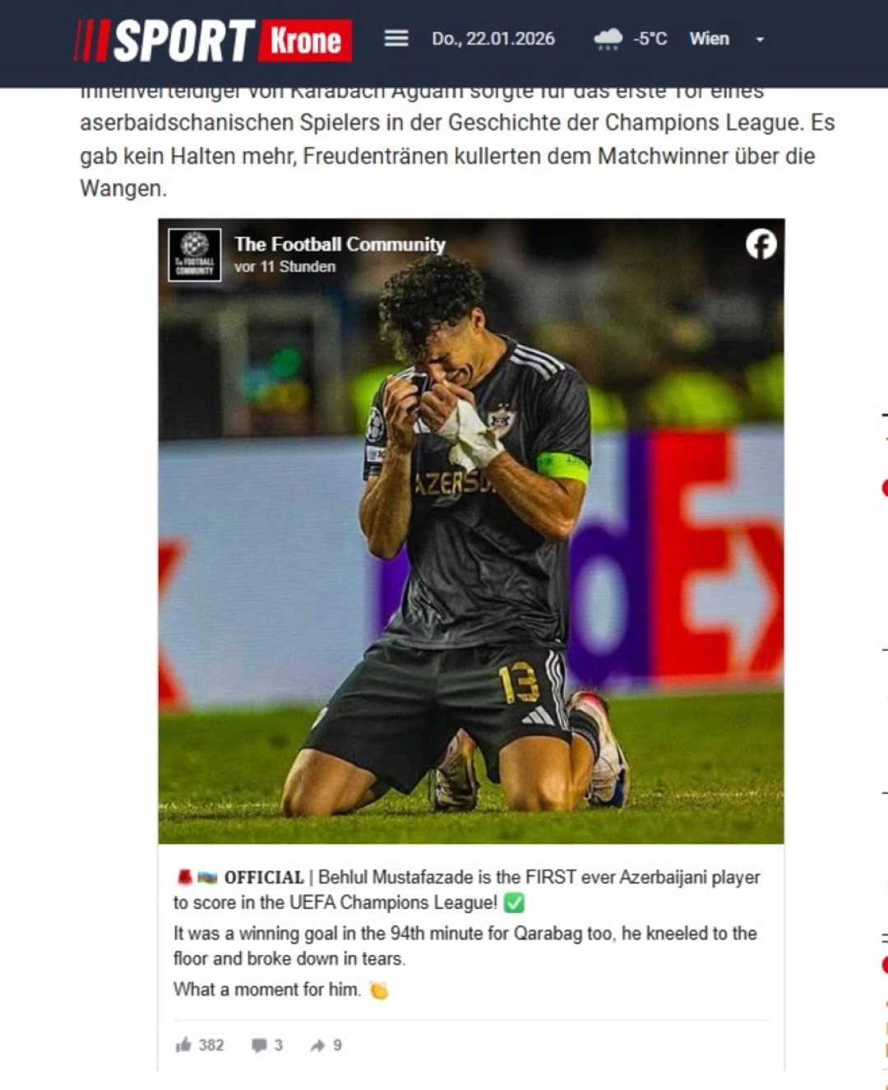Click the 9 shares count
This screenshot has width=888, height=1090.
point(337,1045)
